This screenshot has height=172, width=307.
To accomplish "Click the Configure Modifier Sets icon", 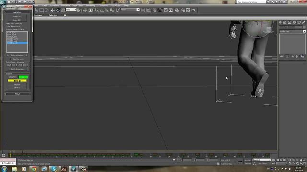I will (x=303, y=56).
